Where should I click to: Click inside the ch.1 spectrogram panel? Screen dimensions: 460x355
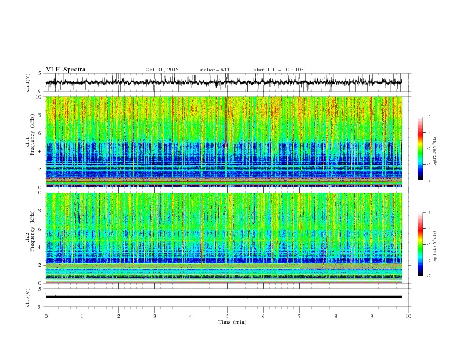(224, 142)
